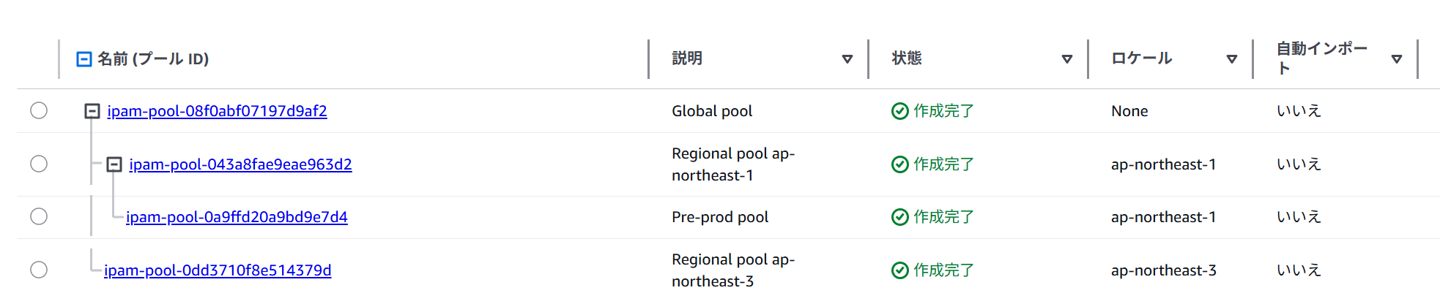Click ap-northeast-1 locale in Pre-prod pool row
The width and height of the screenshot is (1440, 304).
1164,217
